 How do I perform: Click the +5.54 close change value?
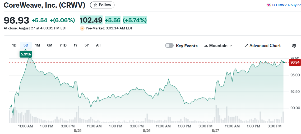(39, 20)
